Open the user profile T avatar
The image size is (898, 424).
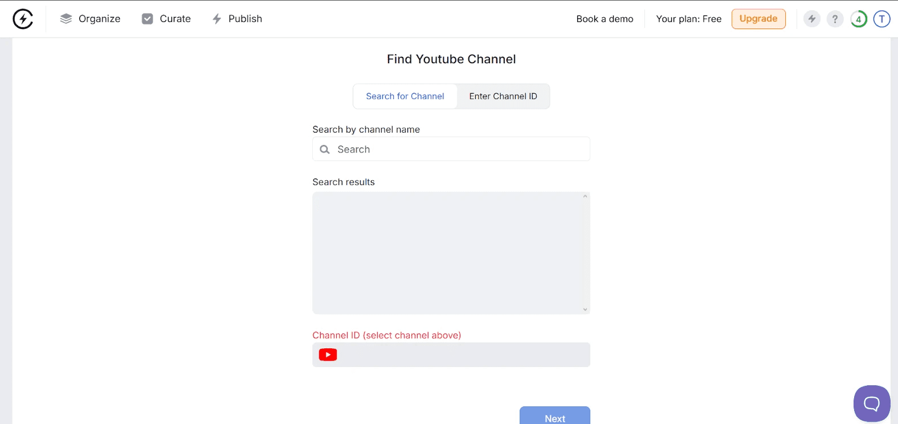(881, 19)
